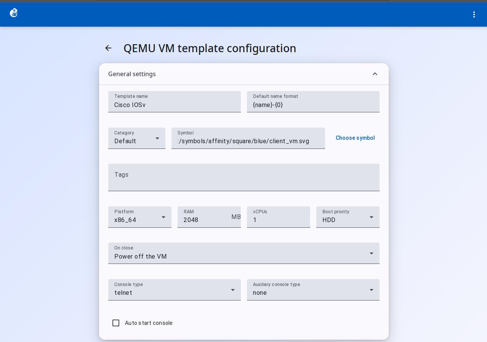Open the Boot priority dropdown
Viewport: 487px width, 342px height.
point(348,217)
